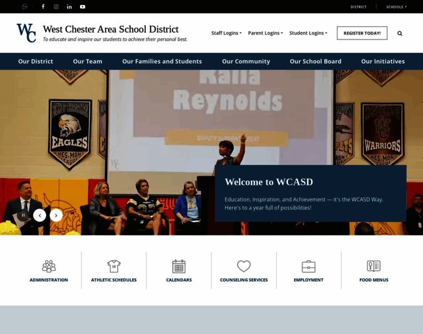Click the WC district logo
Image resolution: width=423 pixels, height=334 pixels.
(x=26, y=33)
